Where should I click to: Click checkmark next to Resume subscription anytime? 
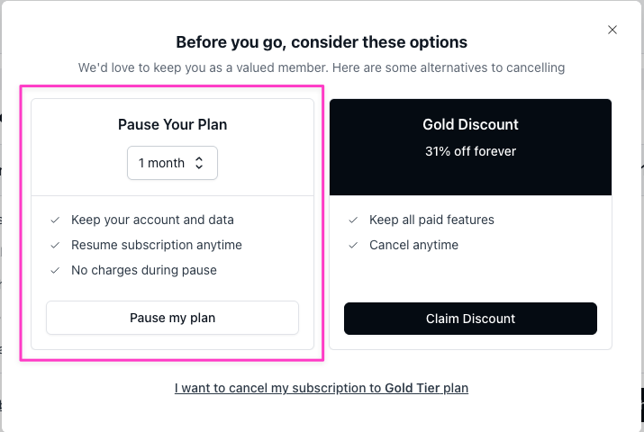point(55,245)
